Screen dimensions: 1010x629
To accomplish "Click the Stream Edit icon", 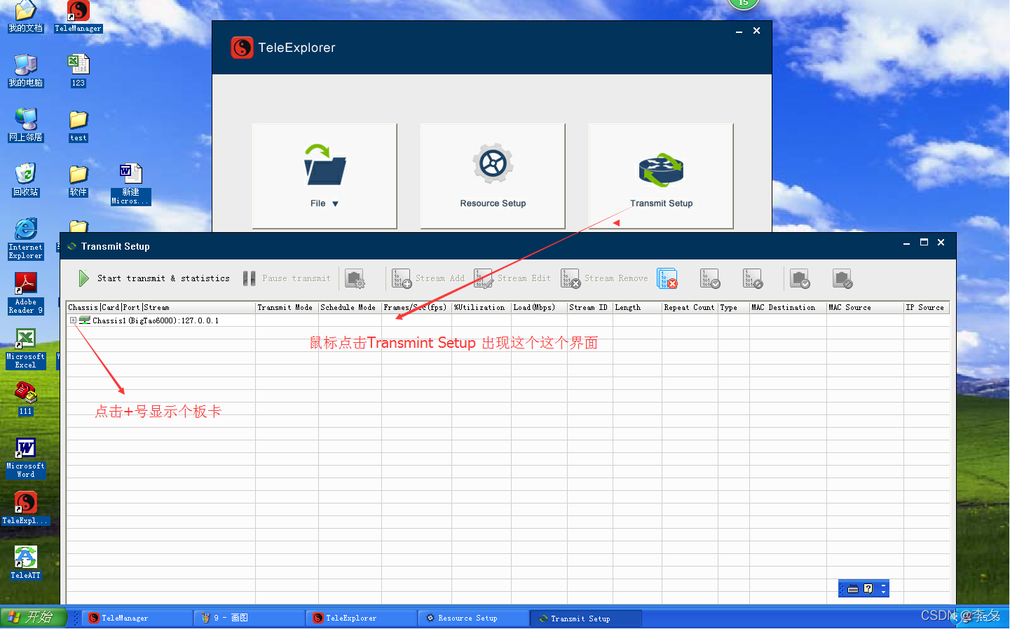I will point(483,279).
